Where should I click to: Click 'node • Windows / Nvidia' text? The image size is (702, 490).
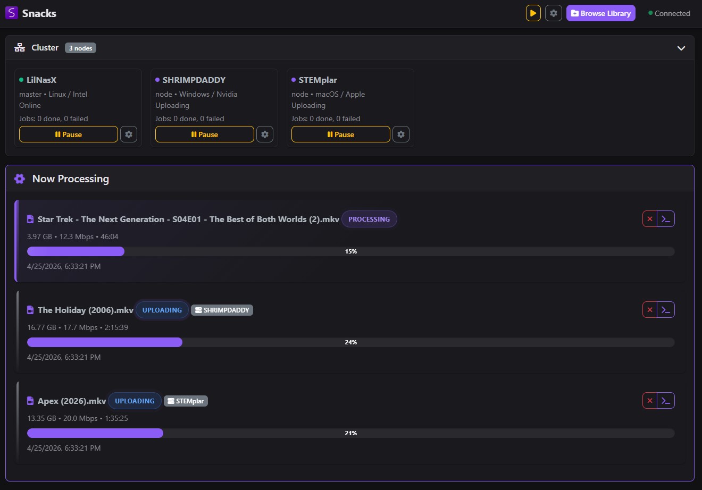click(196, 94)
